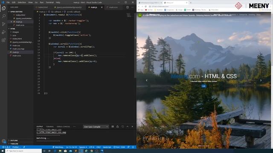
Task: Open Source Control view in activity bar
Action: point(4,24)
